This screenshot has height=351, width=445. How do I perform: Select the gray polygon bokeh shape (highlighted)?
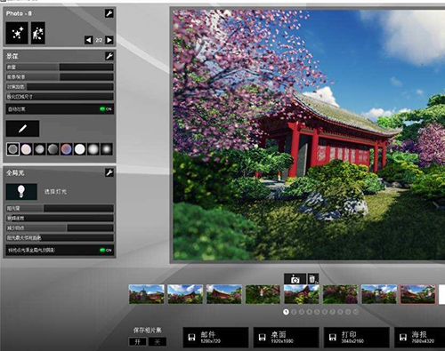tap(12, 149)
